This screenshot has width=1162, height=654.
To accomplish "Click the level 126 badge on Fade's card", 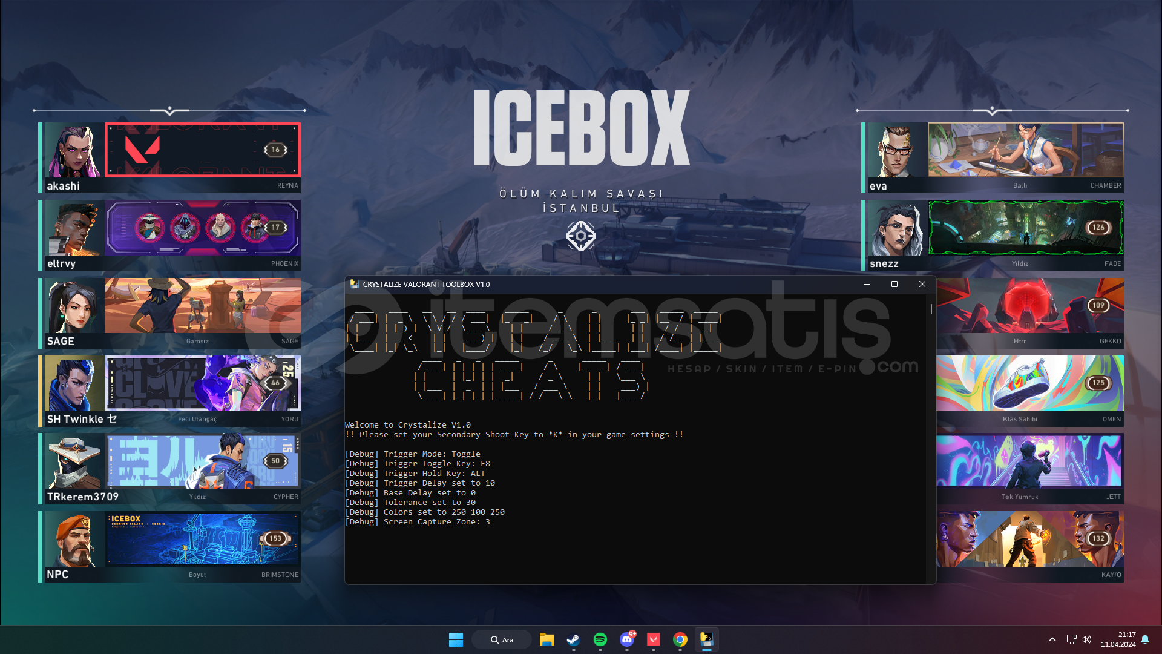I will [1098, 227].
